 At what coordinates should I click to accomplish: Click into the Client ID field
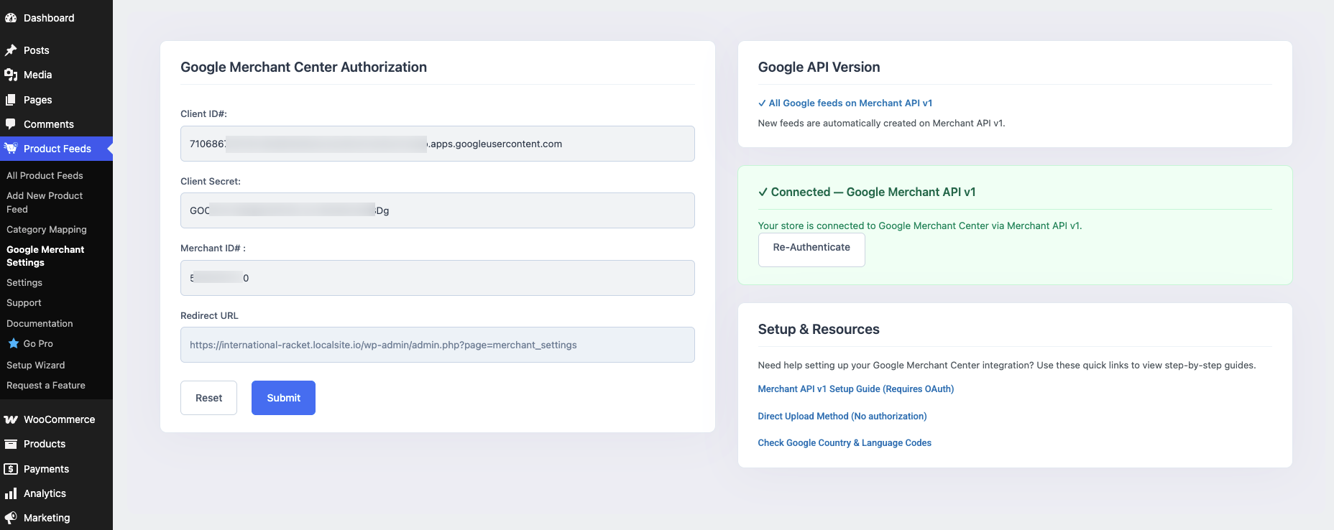pos(437,144)
